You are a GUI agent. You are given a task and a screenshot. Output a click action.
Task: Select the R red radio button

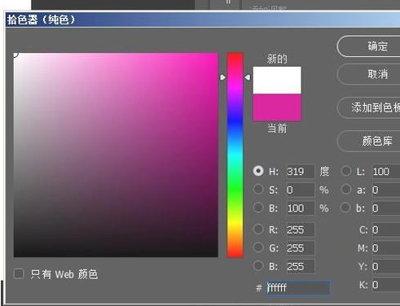(x=258, y=229)
